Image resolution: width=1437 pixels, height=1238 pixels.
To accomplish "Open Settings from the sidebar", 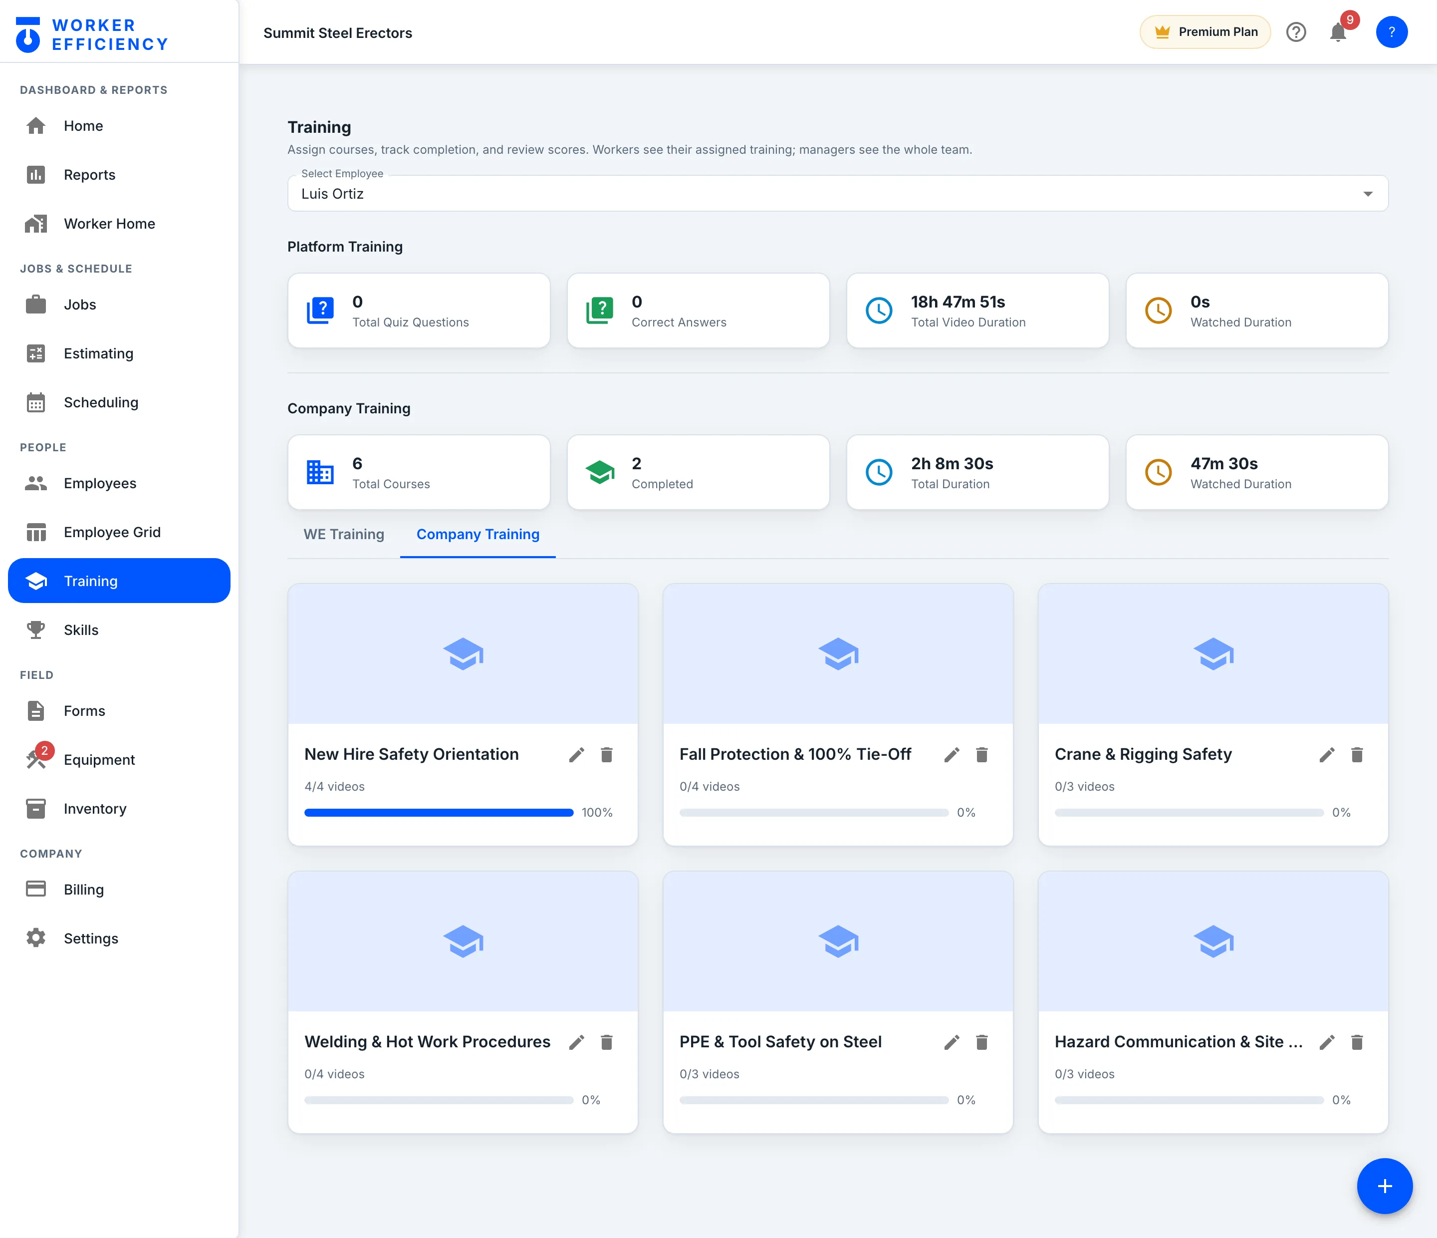I will (119, 938).
